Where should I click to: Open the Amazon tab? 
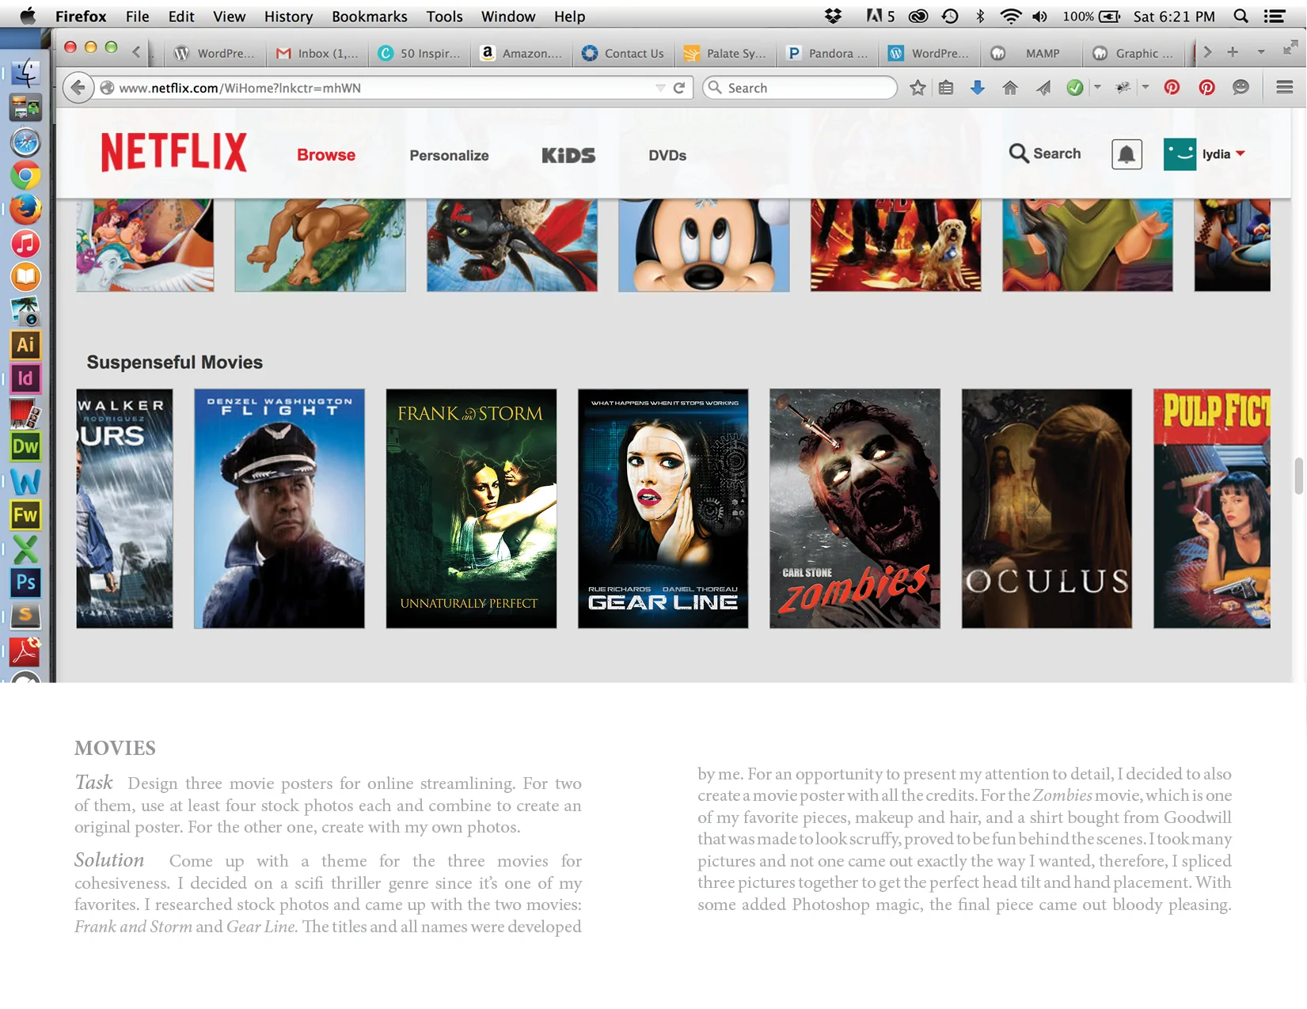(521, 53)
